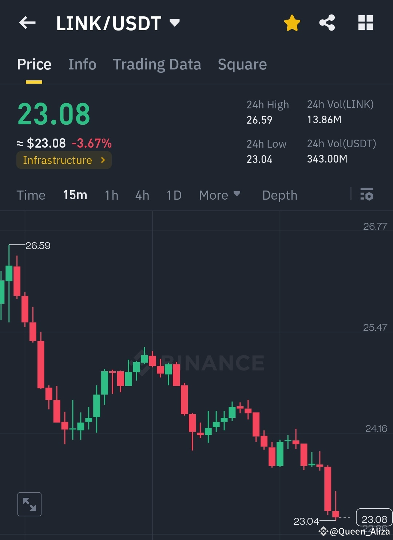Open the Infrastructure category link
The height and width of the screenshot is (540, 393).
coord(64,160)
